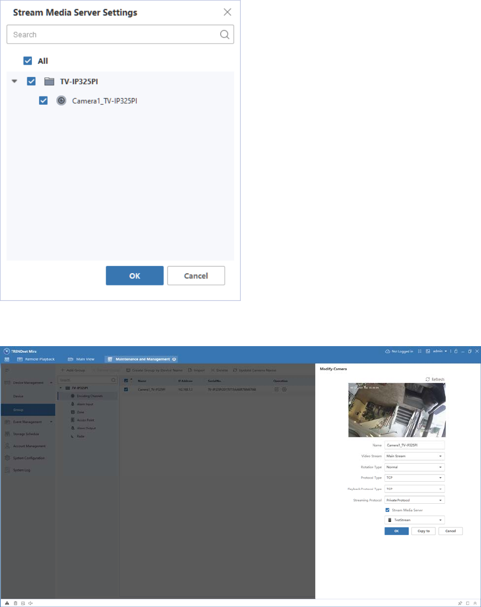The height and width of the screenshot is (607, 481).
Task: Click the Not Logged in cloud icon
Action: click(388, 351)
